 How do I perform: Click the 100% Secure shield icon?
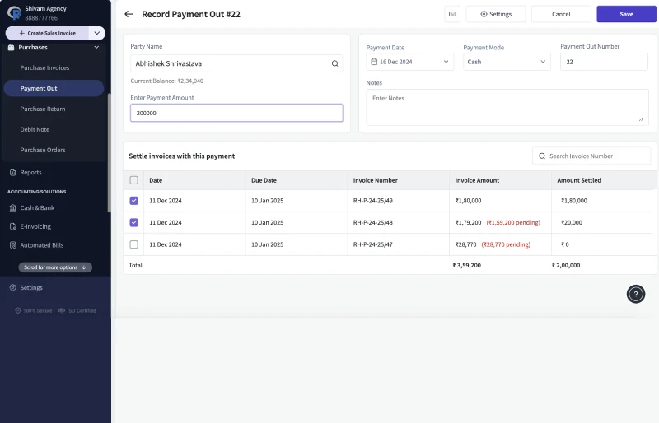(x=17, y=310)
